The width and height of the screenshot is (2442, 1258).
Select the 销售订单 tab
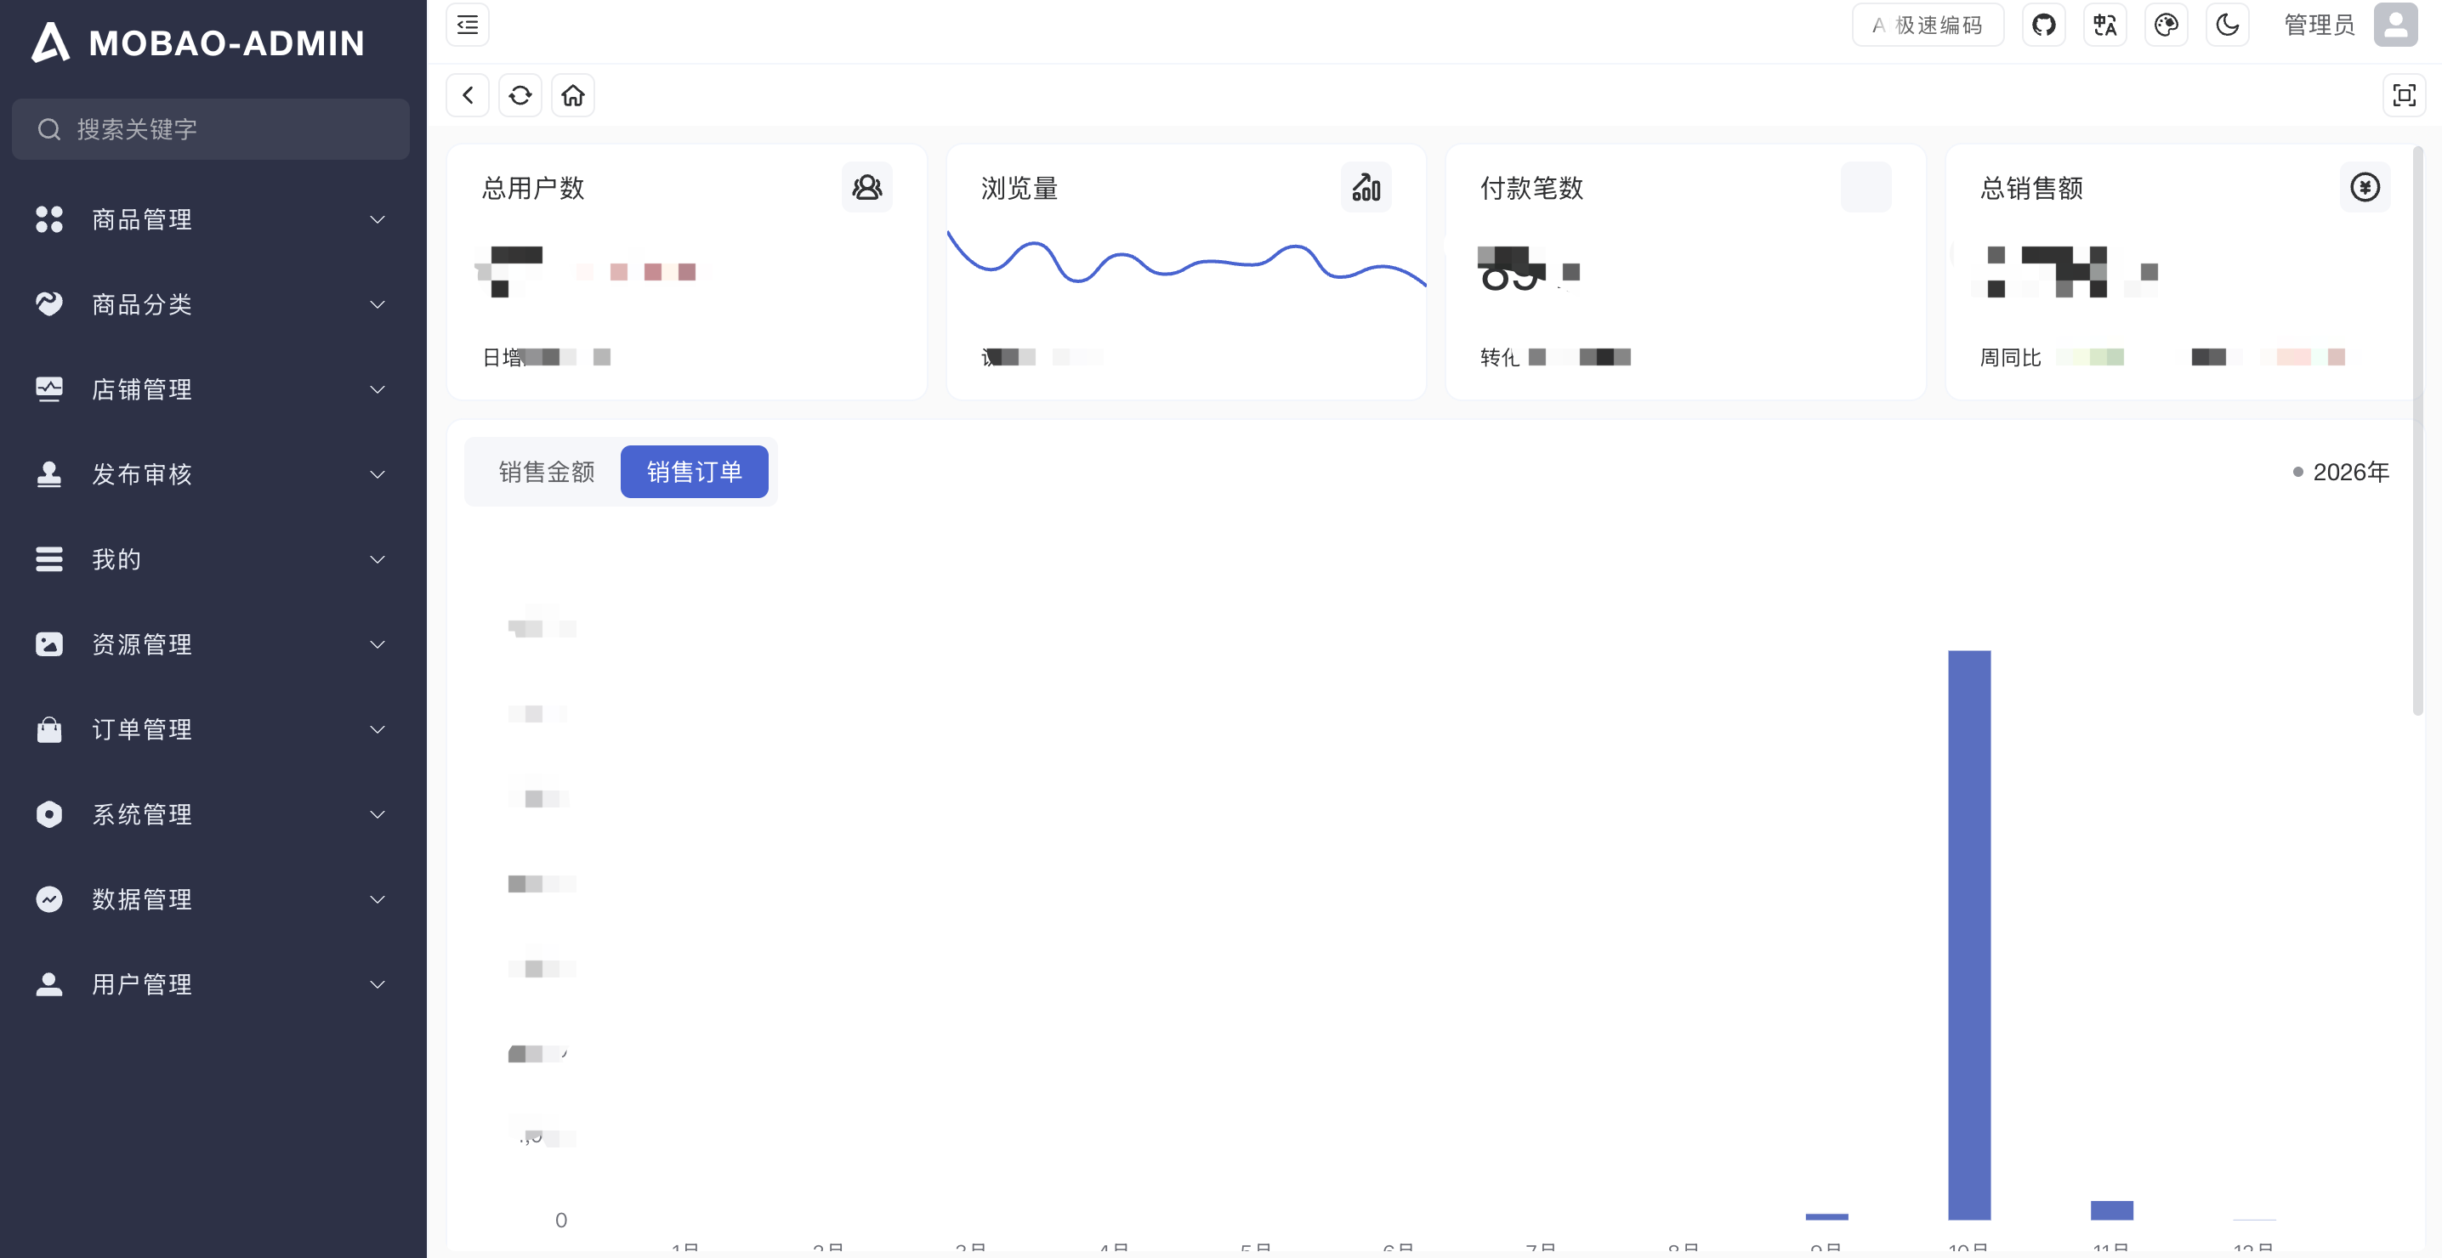pyautogui.click(x=694, y=471)
